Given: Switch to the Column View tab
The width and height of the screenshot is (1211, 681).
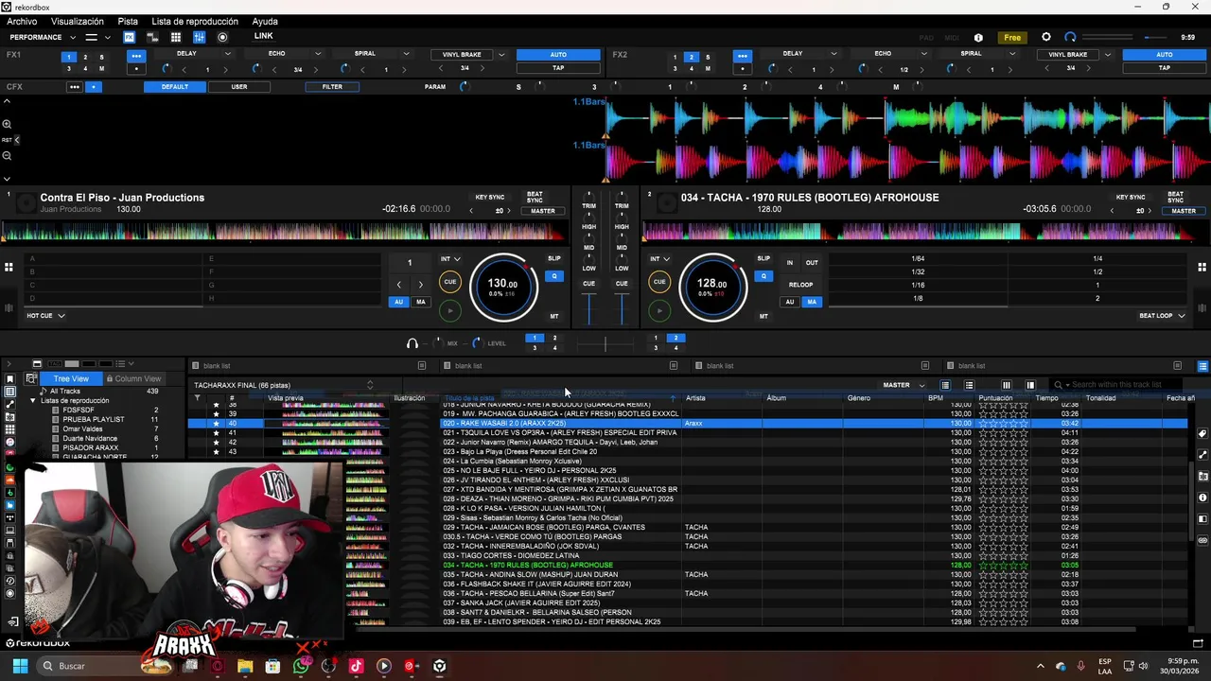Looking at the screenshot, I should click(x=133, y=378).
